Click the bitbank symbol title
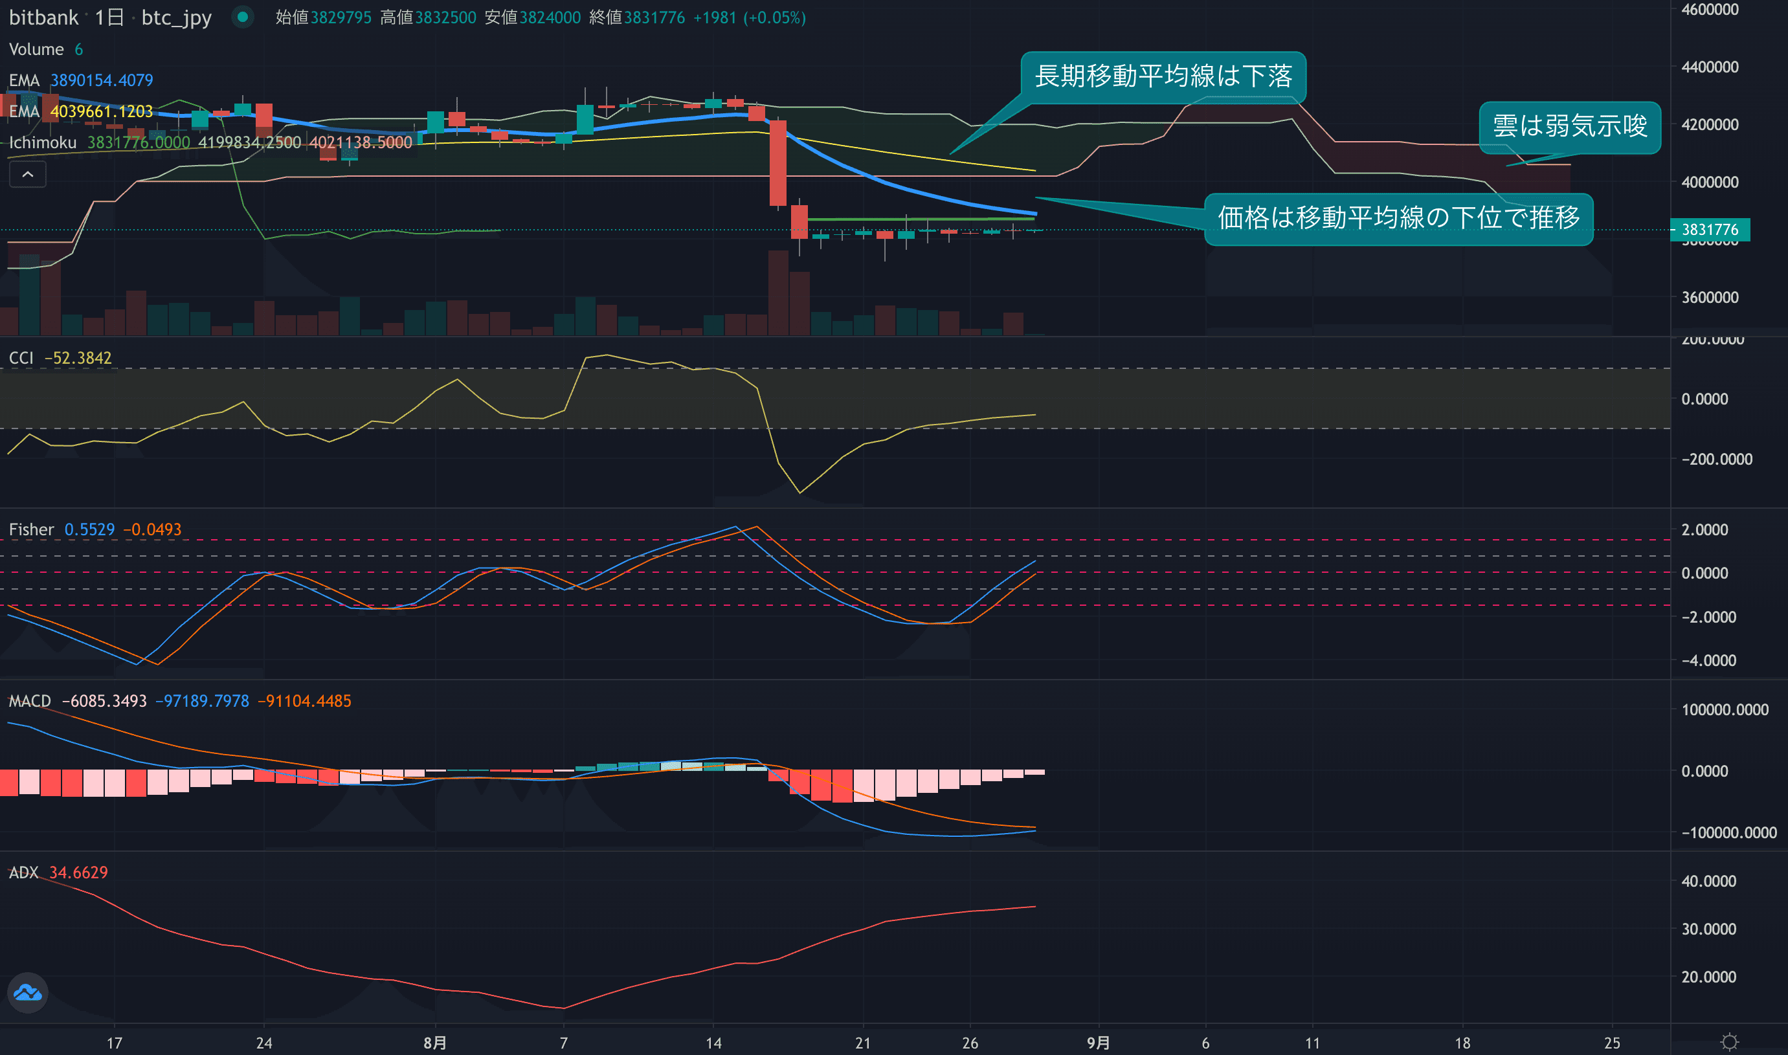 (43, 17)
